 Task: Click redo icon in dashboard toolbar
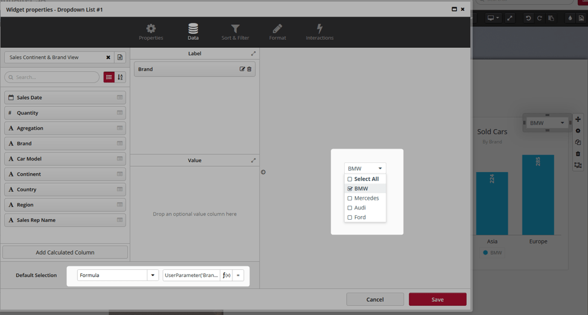[539, 18]
